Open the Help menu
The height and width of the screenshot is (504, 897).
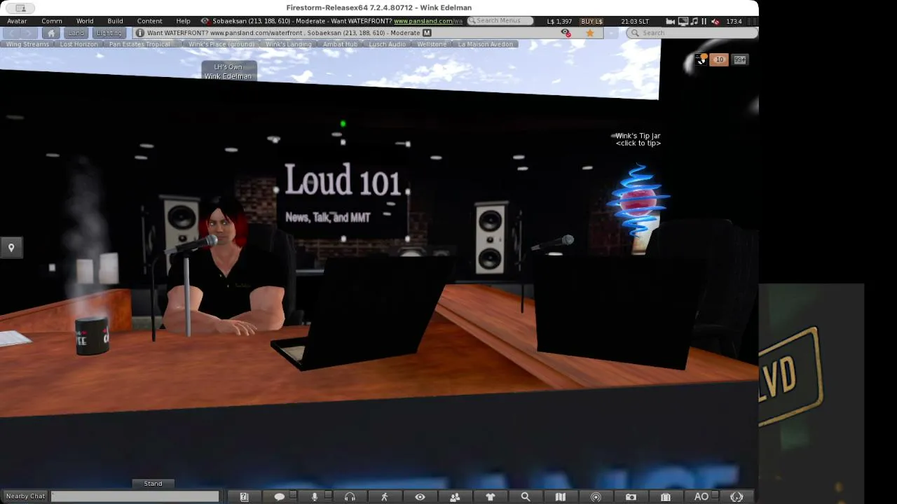[x=183, y=21]
